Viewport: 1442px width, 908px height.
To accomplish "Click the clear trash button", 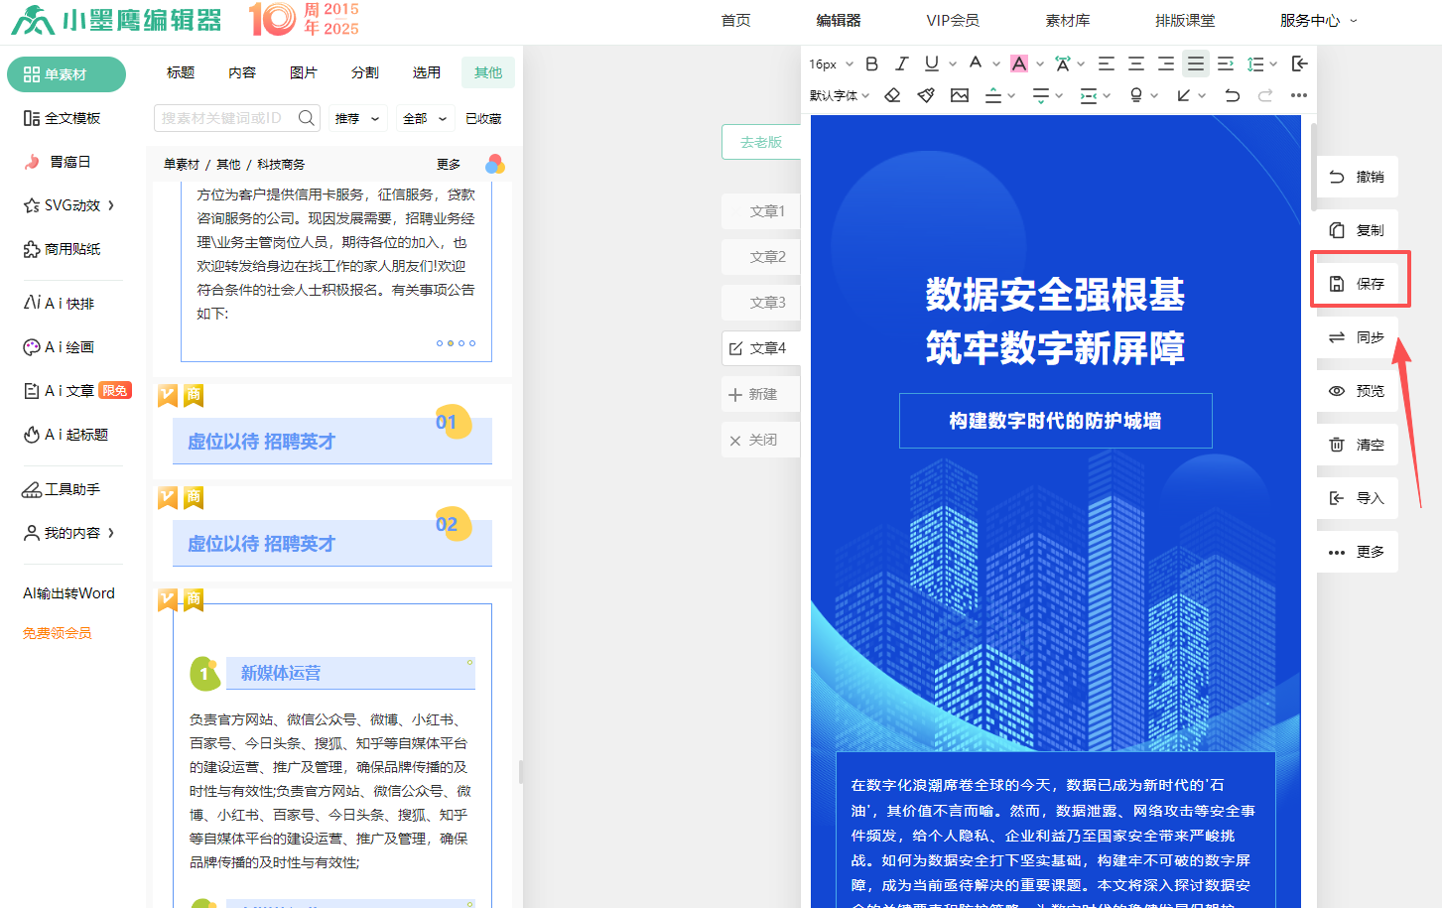I will (1358, 445).
